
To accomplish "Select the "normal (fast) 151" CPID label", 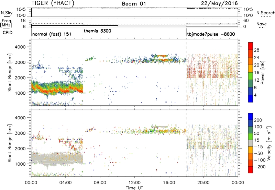I will pos(52,34).
